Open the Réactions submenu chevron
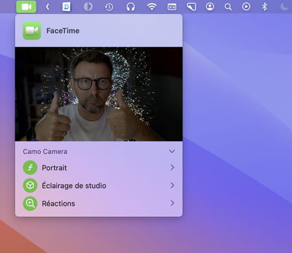292x253 pixels. pos(172,203)
